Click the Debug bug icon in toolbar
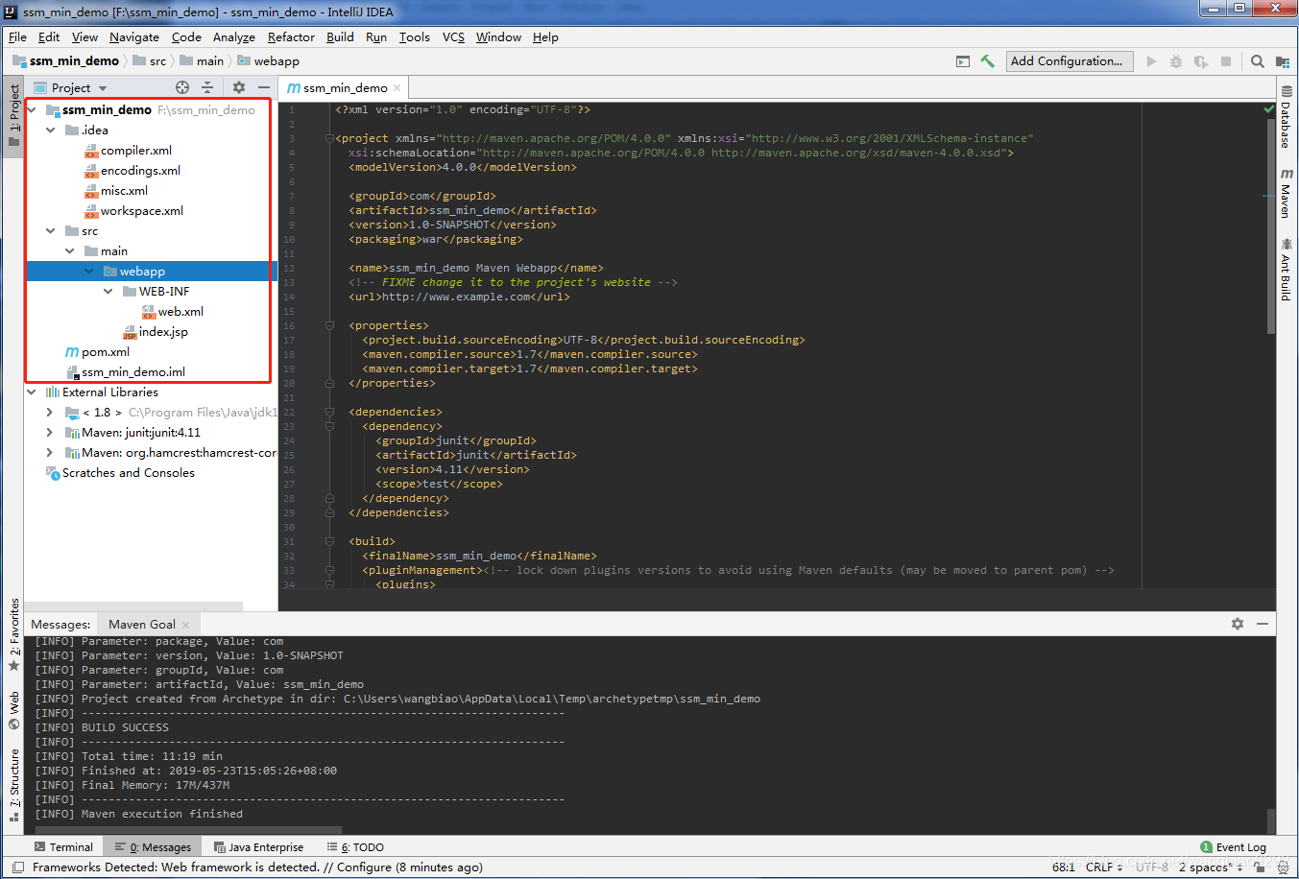 coord(1176,61)
